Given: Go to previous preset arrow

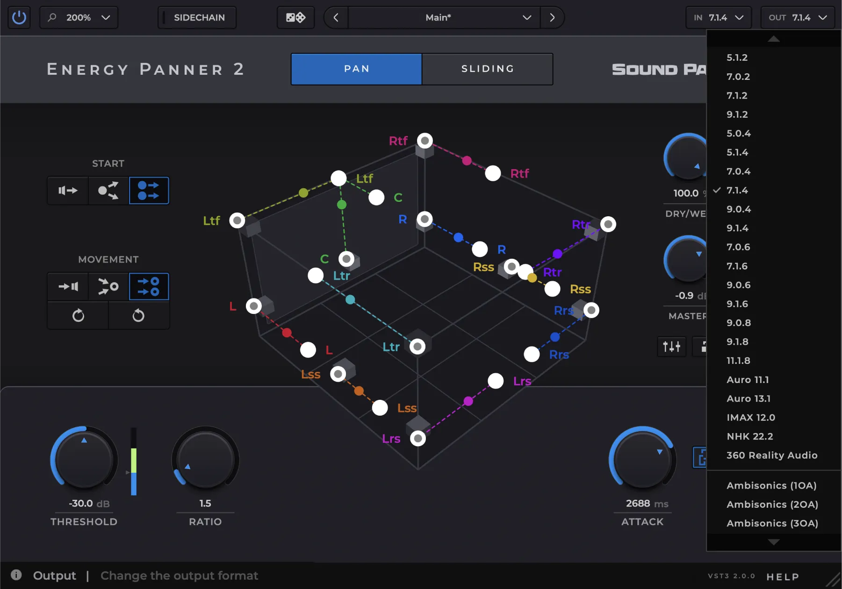Looking at the screenshot, I should [336, 18].
